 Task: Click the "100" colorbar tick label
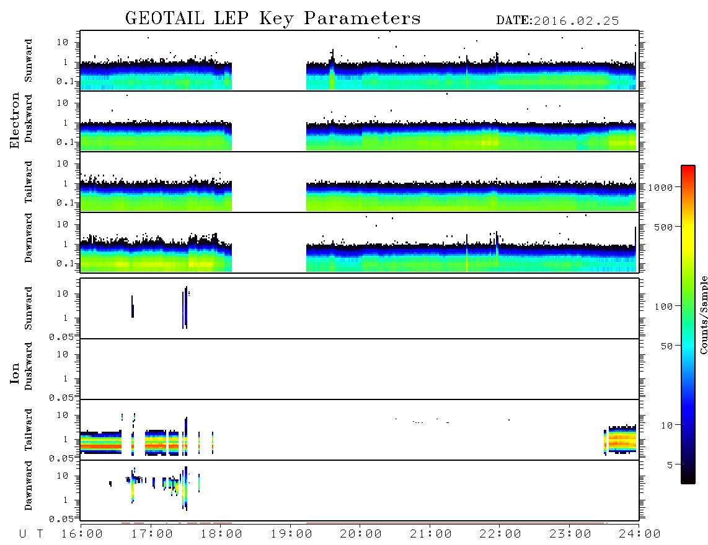pyautogui.click(x=663, y=307)
